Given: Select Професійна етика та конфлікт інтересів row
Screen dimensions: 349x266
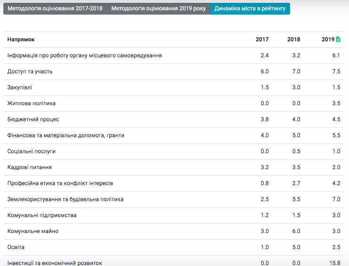Looking at the screenshot, I should coord(174,184).
